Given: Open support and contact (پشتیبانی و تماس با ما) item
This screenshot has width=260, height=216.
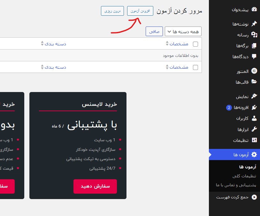Looking at the screenshot, I should [236, 185].
